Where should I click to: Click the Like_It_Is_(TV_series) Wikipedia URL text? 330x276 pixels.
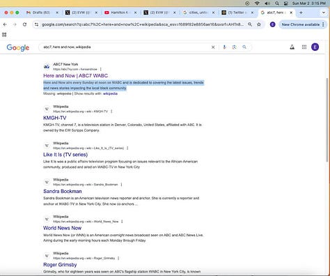click(88, 148)
